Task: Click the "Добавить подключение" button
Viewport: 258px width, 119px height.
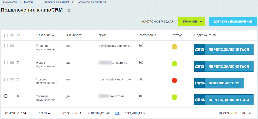Action: (233, 22)
